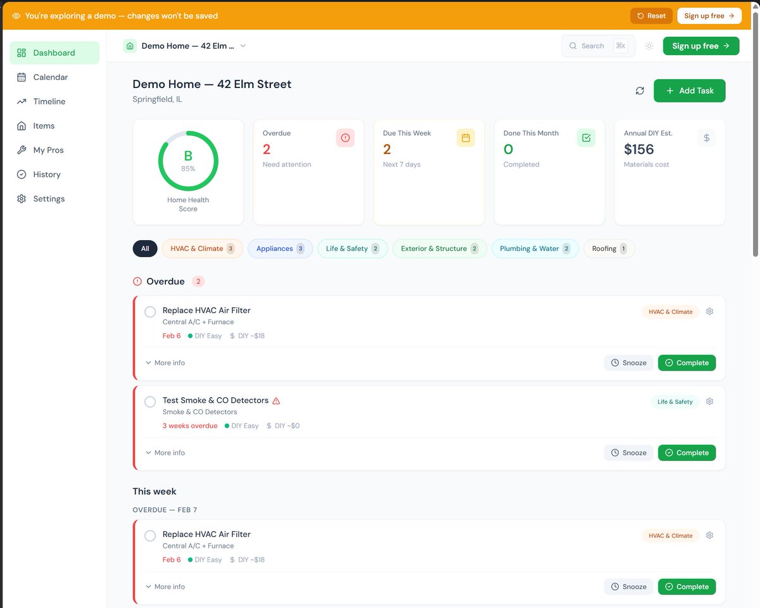Click the $156 annual estimate value
The image size is (760, 608).
(639, 149)
